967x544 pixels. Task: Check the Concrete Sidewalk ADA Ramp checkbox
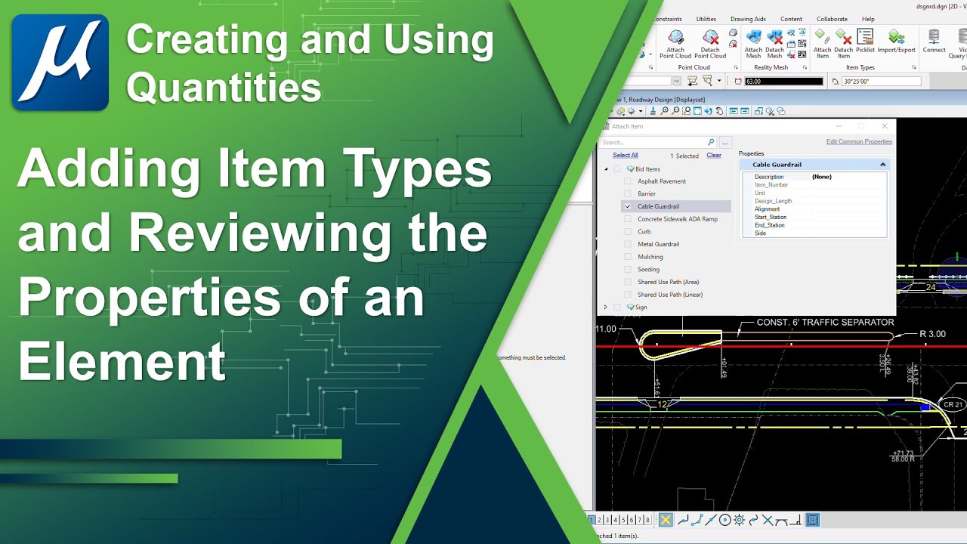click(628, 219)
